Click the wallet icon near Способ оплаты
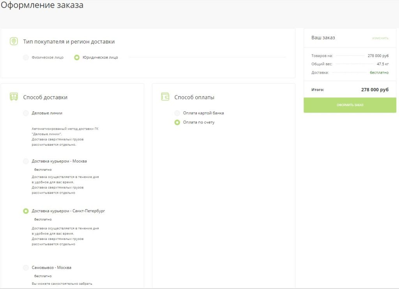Screen dimensions: 399x289 coord(165,97)
